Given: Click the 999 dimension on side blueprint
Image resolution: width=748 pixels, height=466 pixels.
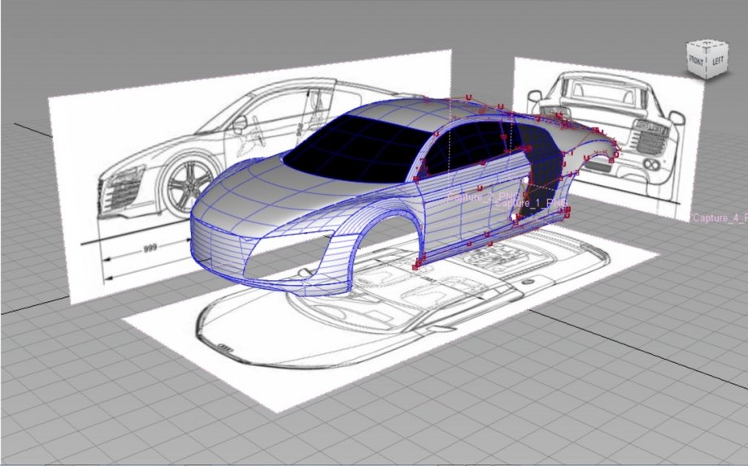Looking at the screenshot, I should coord(150,248).
